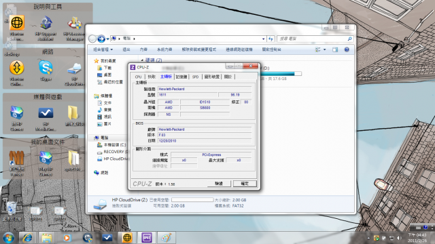Open the Fences shortcut on the desktop

[x=17, y=163]
